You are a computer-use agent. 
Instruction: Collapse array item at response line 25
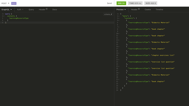pos(119,66)
